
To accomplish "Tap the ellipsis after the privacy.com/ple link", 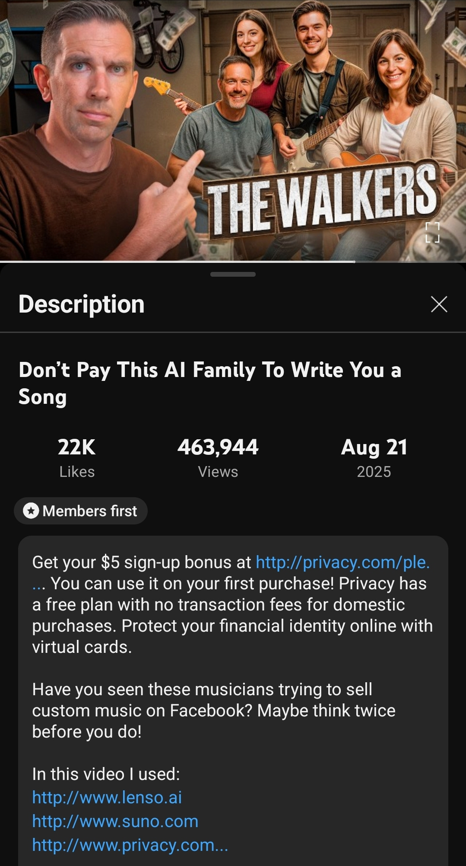I will tap(38, 584).
